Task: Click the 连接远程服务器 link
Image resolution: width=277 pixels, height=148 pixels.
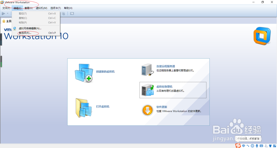Action: tap(166, 66)
